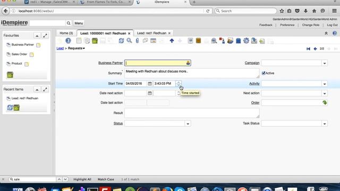Click the Export toolbar icon
Screen dimensions: 340x191
(x=254, y=40)
